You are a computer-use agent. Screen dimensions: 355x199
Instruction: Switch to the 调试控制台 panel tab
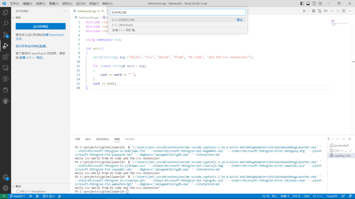pos(102,139)
